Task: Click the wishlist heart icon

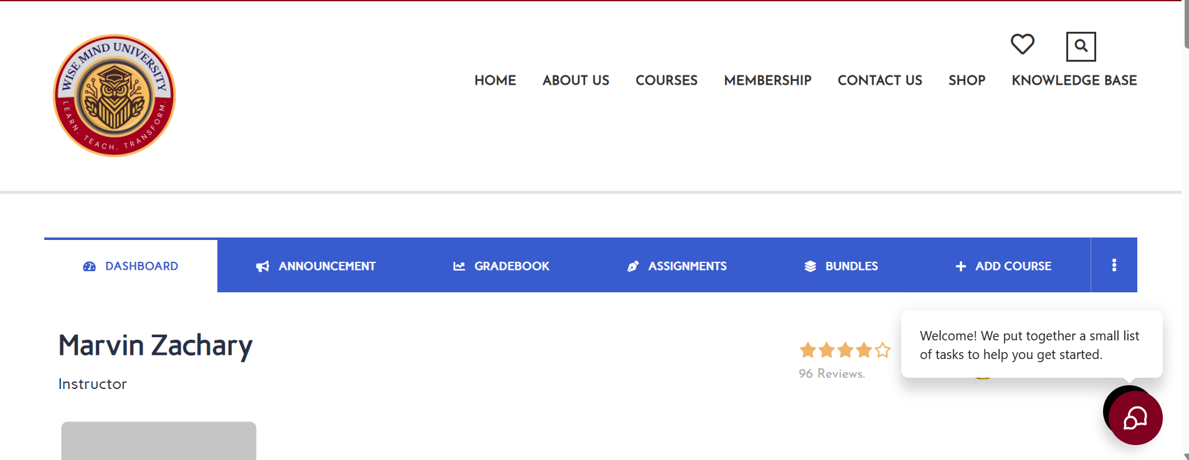Action: 1022,44
